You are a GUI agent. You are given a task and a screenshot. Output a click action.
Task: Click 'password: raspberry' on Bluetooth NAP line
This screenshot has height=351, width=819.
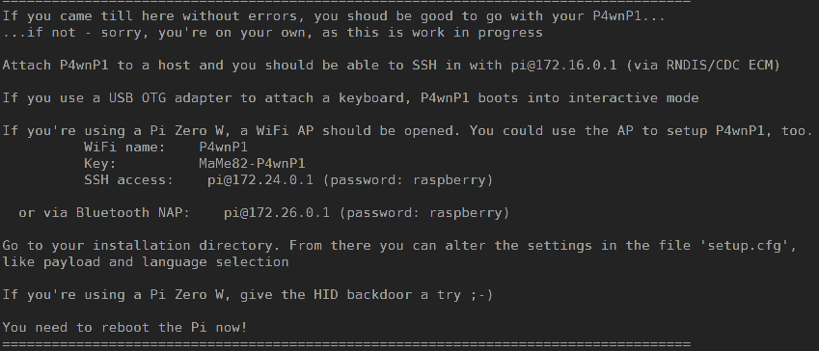tap(424, 212)
